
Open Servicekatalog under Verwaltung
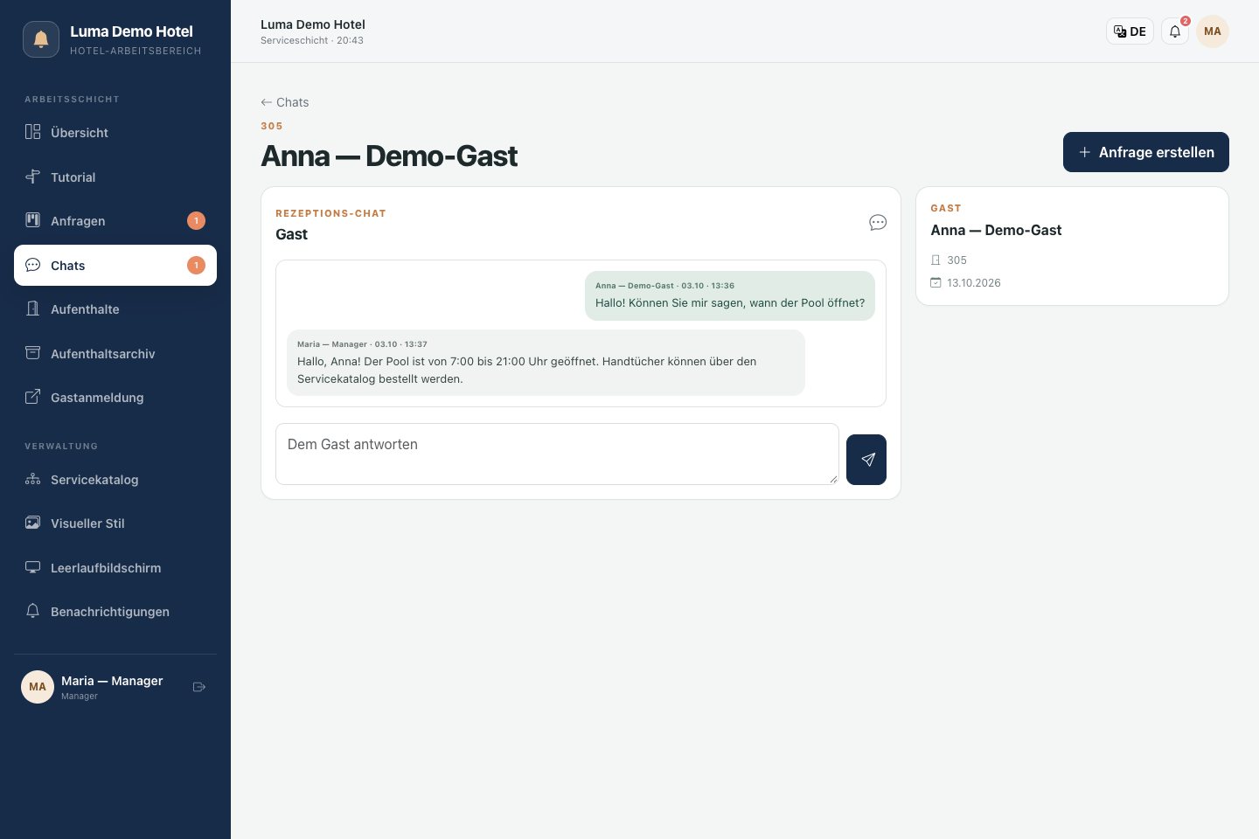(115, 479)
